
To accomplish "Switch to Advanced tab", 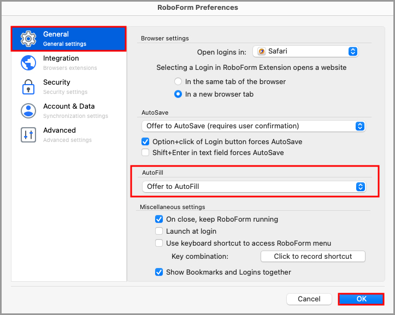I will (x=68, y=135).
